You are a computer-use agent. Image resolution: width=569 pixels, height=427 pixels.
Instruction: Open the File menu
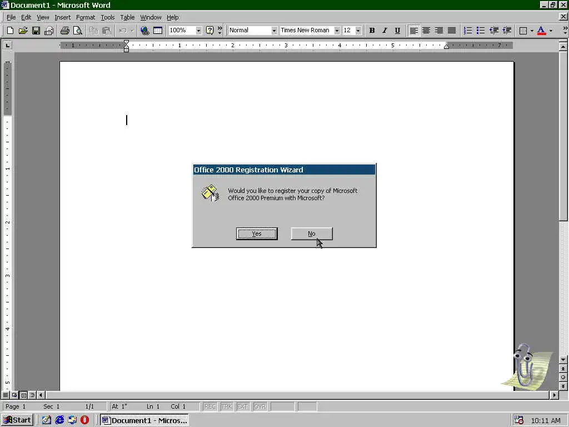[11, 17]
